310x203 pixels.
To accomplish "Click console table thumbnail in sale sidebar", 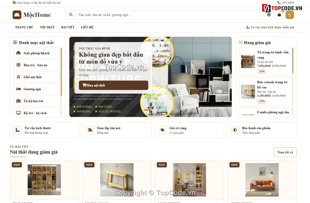I will [x=248, y=92].
